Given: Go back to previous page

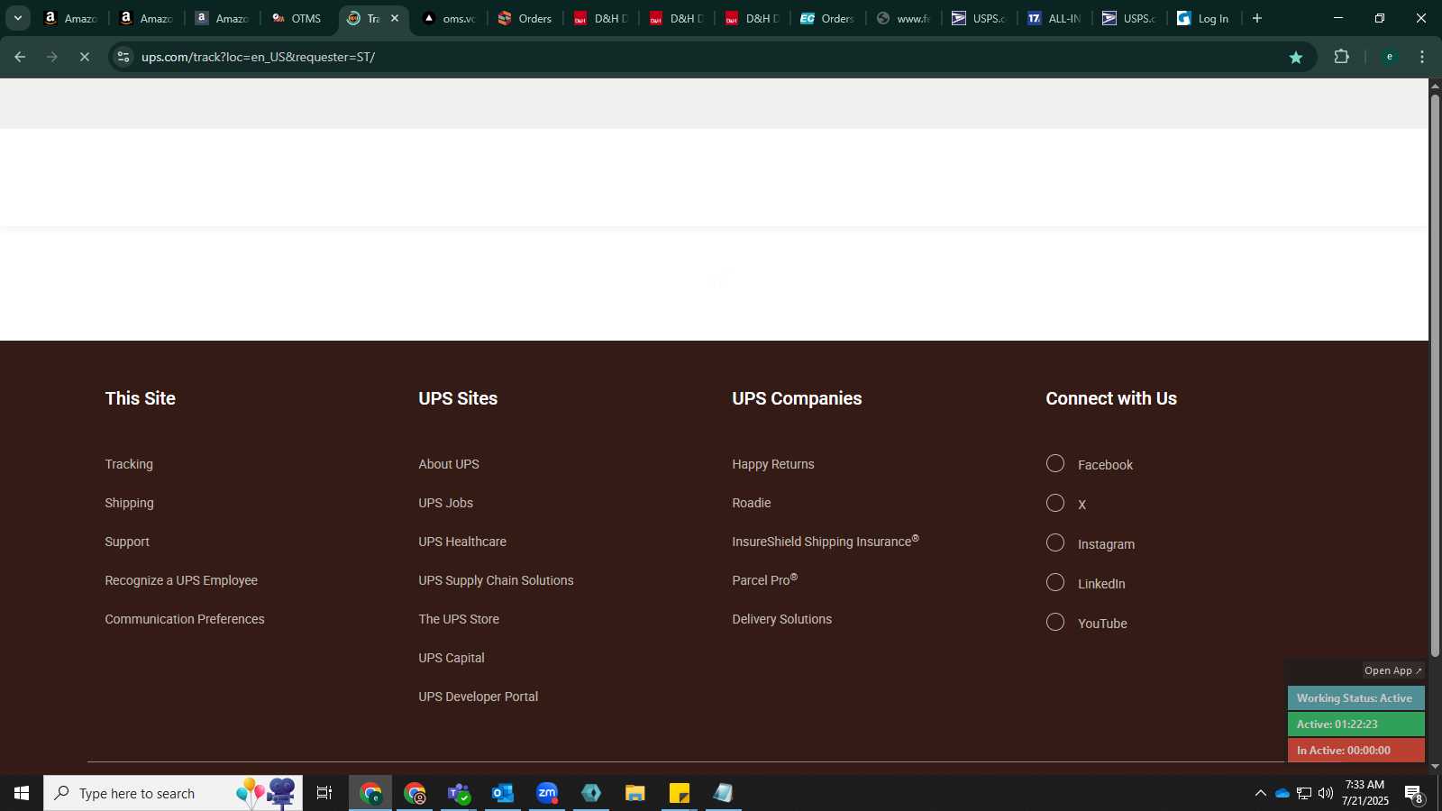Looking at the screenshot, I should coord(20,57).
